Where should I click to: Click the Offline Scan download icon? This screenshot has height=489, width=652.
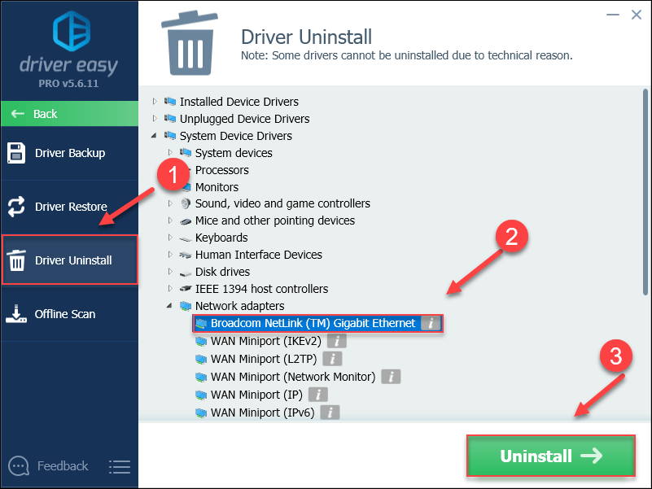pos(16,314)
